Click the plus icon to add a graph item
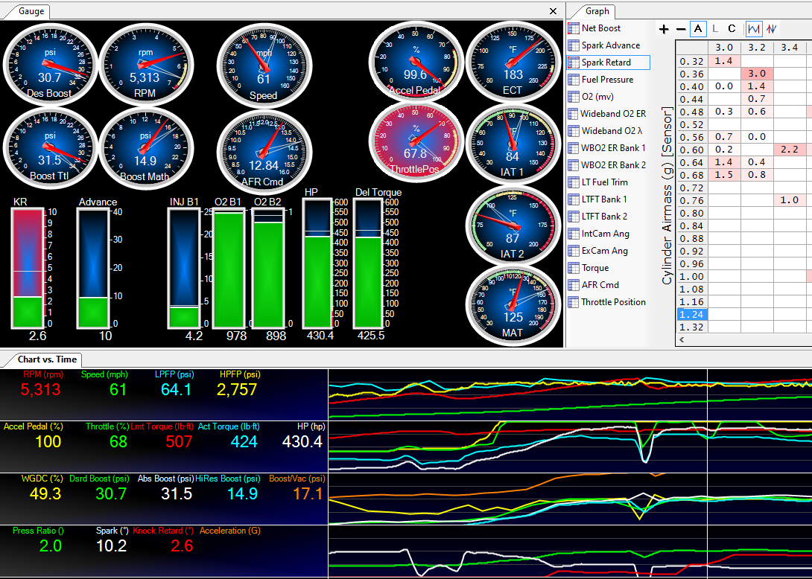This screenshot has width=812, height=579. pyautogui.click(x=663, y=29)
